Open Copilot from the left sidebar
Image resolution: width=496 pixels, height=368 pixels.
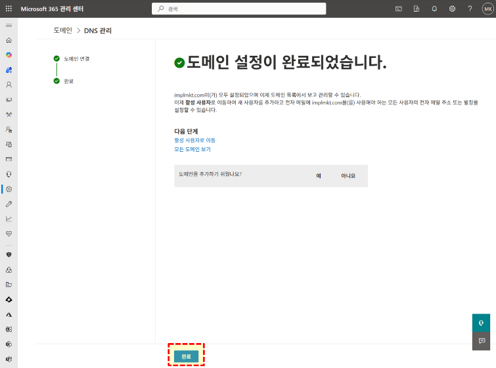(9, 55)
